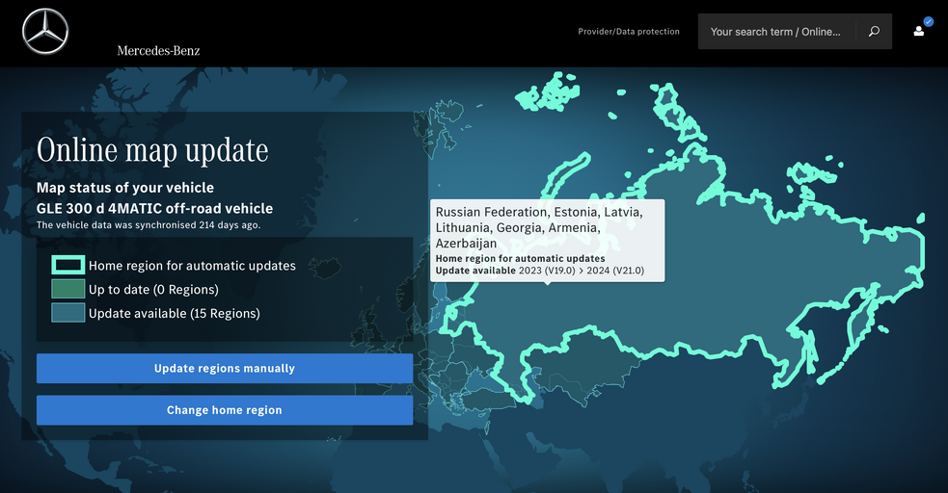Click the home region outline legend swatch
The image size is (948, 493).
(68, 265)
